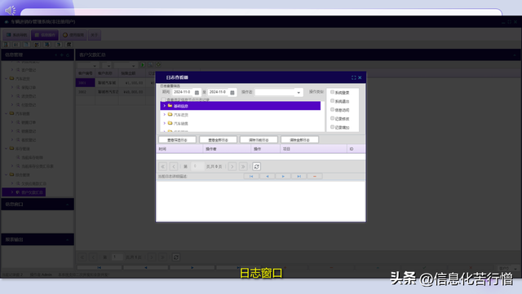
Task: Delete current log record with minus button
Action: point(315,176)
